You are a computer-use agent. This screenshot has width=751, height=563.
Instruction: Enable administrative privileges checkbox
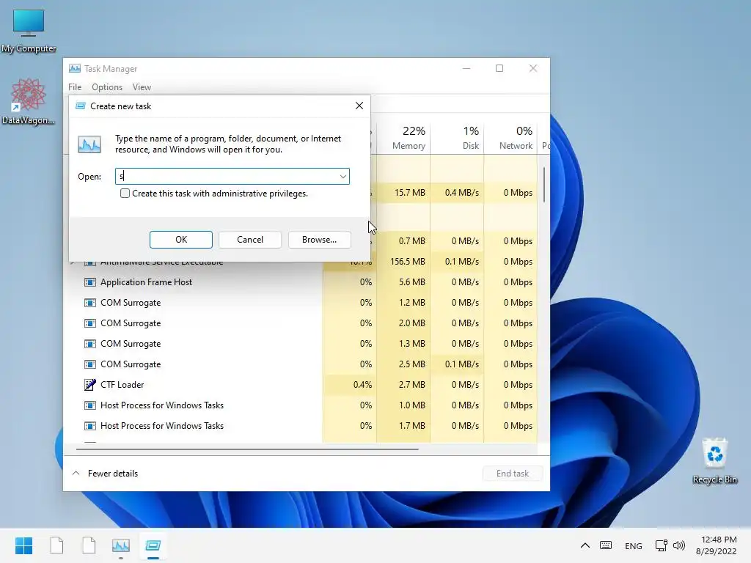125,194
